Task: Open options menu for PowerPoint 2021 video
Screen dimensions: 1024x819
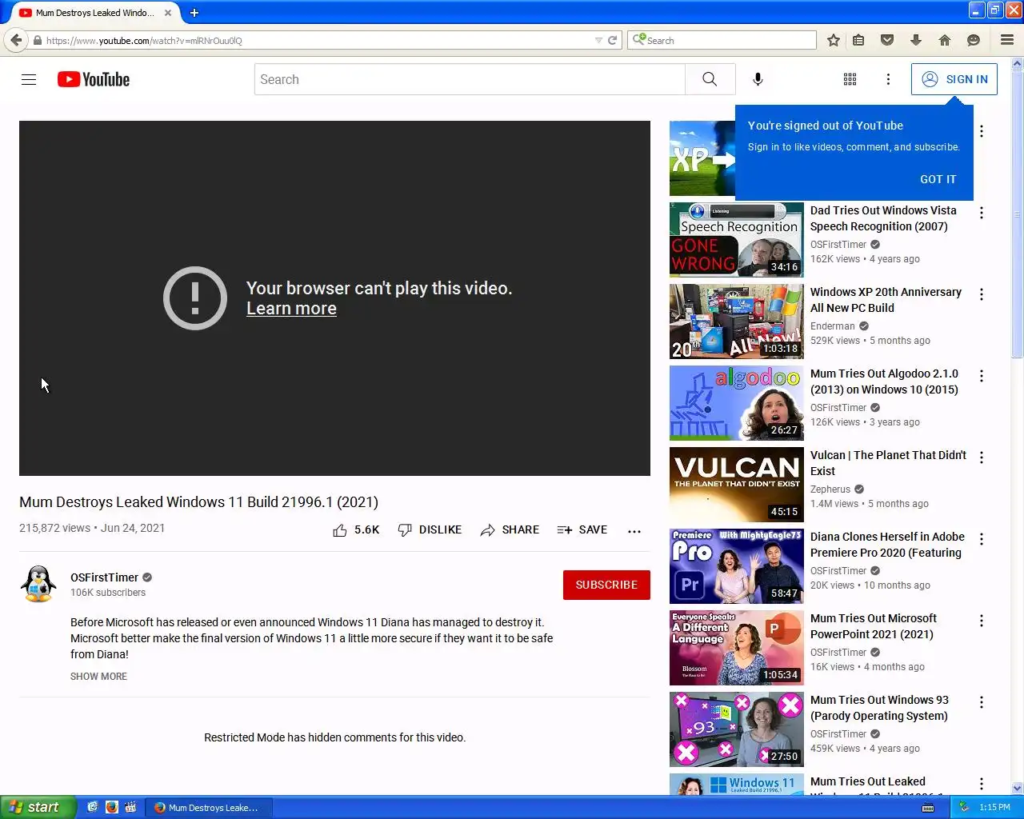Action: point(982,621)
